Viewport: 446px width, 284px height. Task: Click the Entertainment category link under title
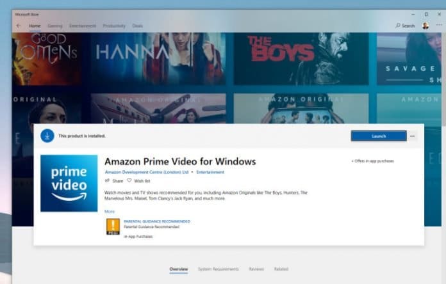point(210,172)
